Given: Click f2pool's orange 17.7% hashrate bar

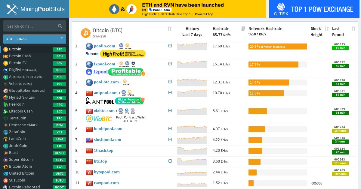Looking at the screenshot, I should pos(273,64).
